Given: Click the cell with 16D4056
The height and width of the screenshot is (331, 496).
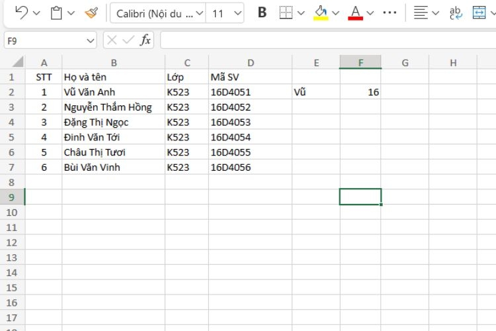Looking at the screenshot, I should (x=251, y=167).
